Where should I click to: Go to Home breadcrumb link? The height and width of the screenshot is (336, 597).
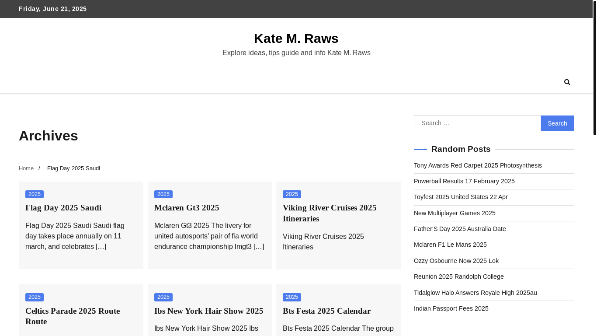[26, 168]
